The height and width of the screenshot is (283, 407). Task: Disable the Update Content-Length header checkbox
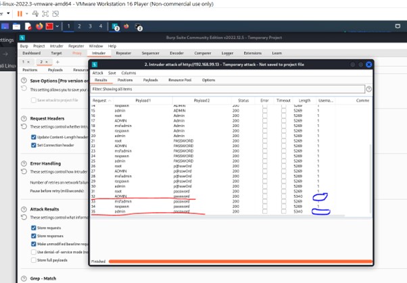point(34,137)
